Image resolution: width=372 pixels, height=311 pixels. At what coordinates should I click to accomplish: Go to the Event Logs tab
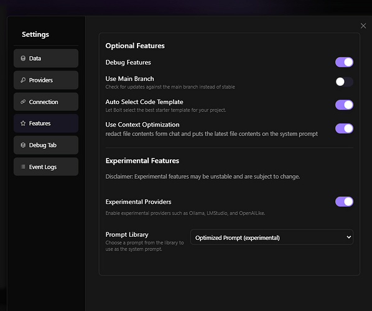coord(46,166)
